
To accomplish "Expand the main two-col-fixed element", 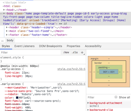I will pos(7,31).
